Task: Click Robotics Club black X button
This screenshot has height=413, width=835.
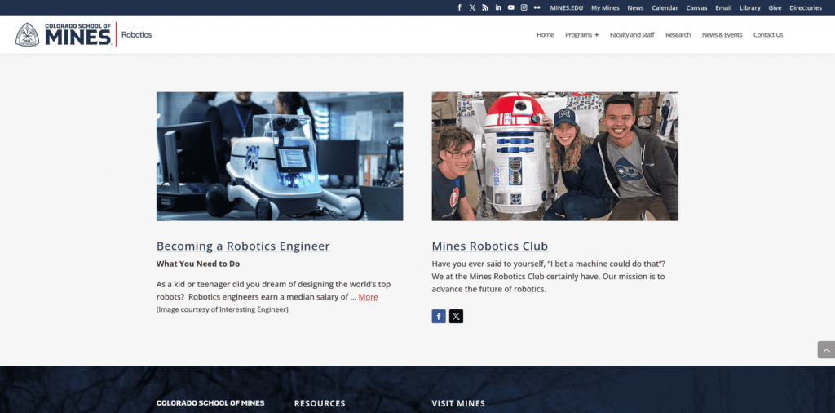Action: pyautogui.click(x=456, y=317)
